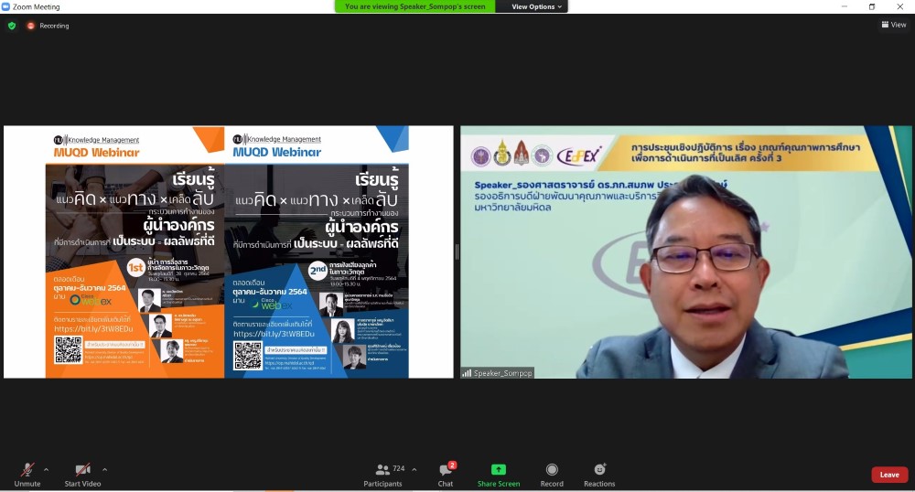
Task: Expand audio options arrow beside Unmute
Action: tap(47, 469)
